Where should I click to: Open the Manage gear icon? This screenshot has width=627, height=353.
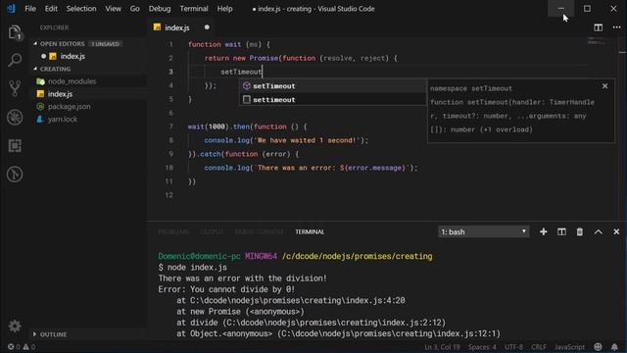pos(15,326)
